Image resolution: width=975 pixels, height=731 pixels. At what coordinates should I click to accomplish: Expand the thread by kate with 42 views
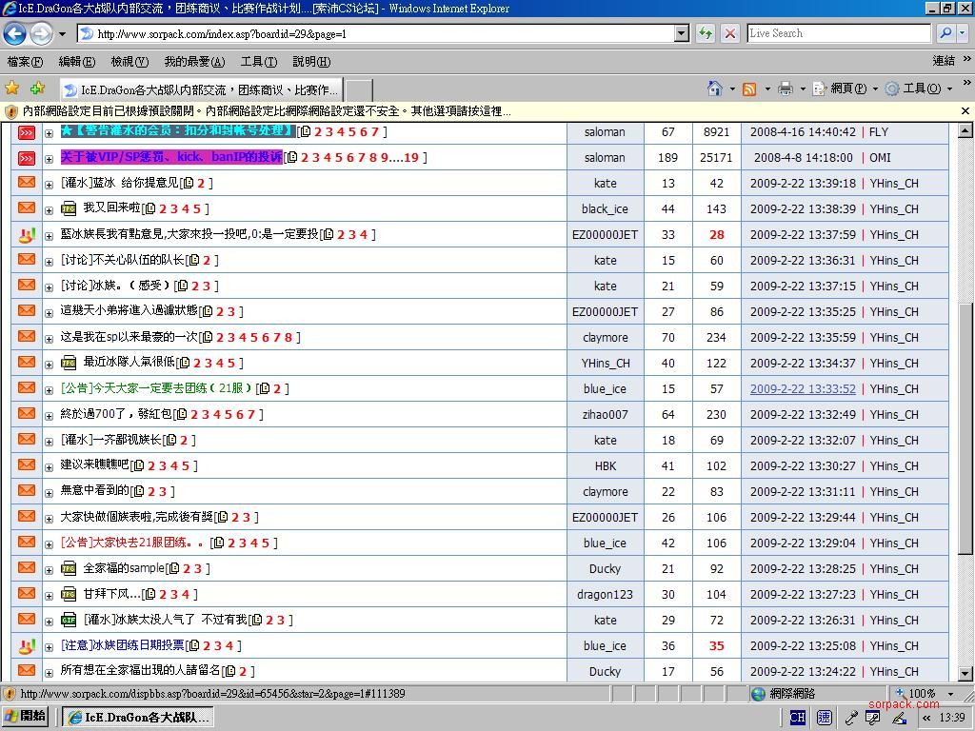click(x=49, y=184)
